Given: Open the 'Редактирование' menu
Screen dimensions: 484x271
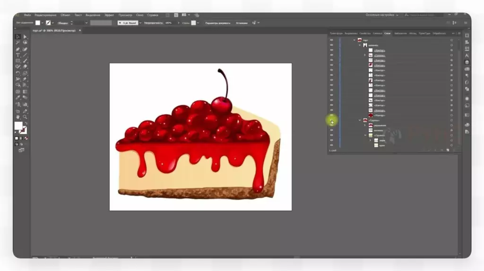Looking at the screenshot, I should [45, 15].
